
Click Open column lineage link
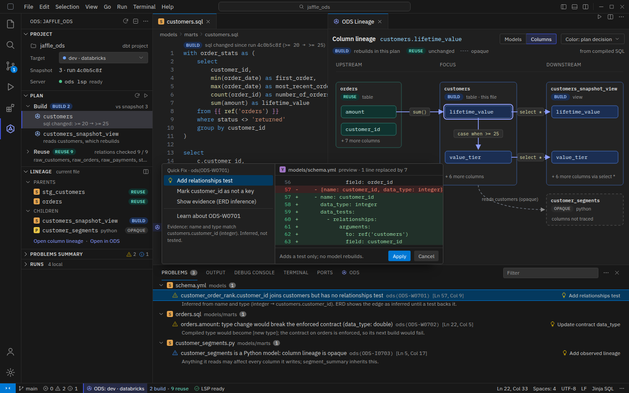point(58,241)
